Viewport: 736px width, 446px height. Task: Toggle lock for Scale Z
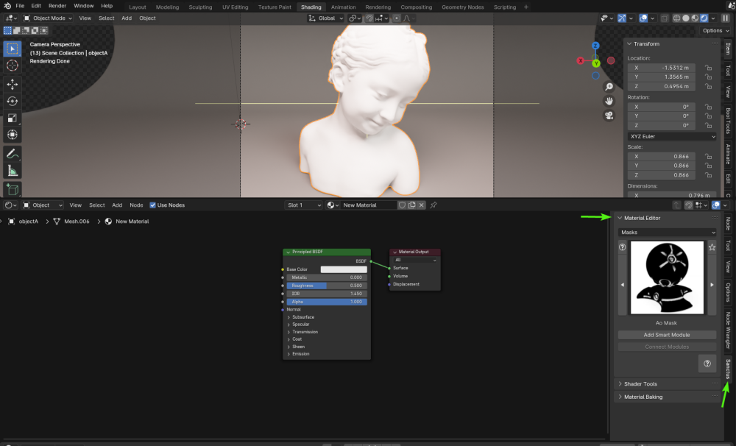point(708,175)
